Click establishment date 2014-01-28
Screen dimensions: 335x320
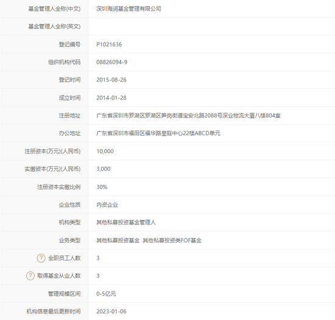click(x=111, y=98)
